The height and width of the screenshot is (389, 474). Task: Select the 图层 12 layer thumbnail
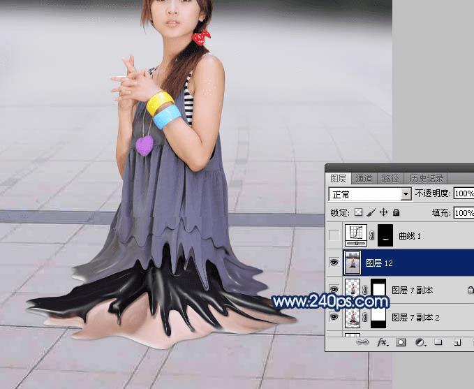[353, 263]
